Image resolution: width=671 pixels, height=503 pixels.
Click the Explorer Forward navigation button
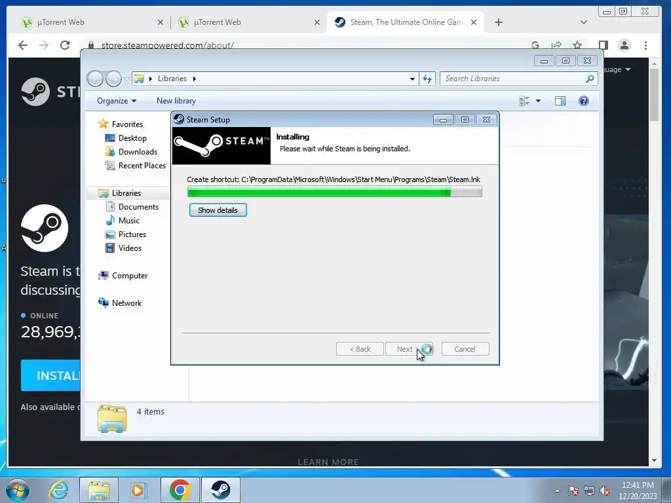[x=113, y=79]
